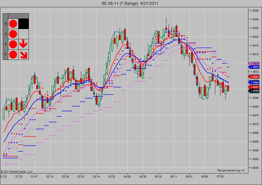Click the 04:35 time axis label
This screenshot has height=185, width=262.
[x=143, y=176]
